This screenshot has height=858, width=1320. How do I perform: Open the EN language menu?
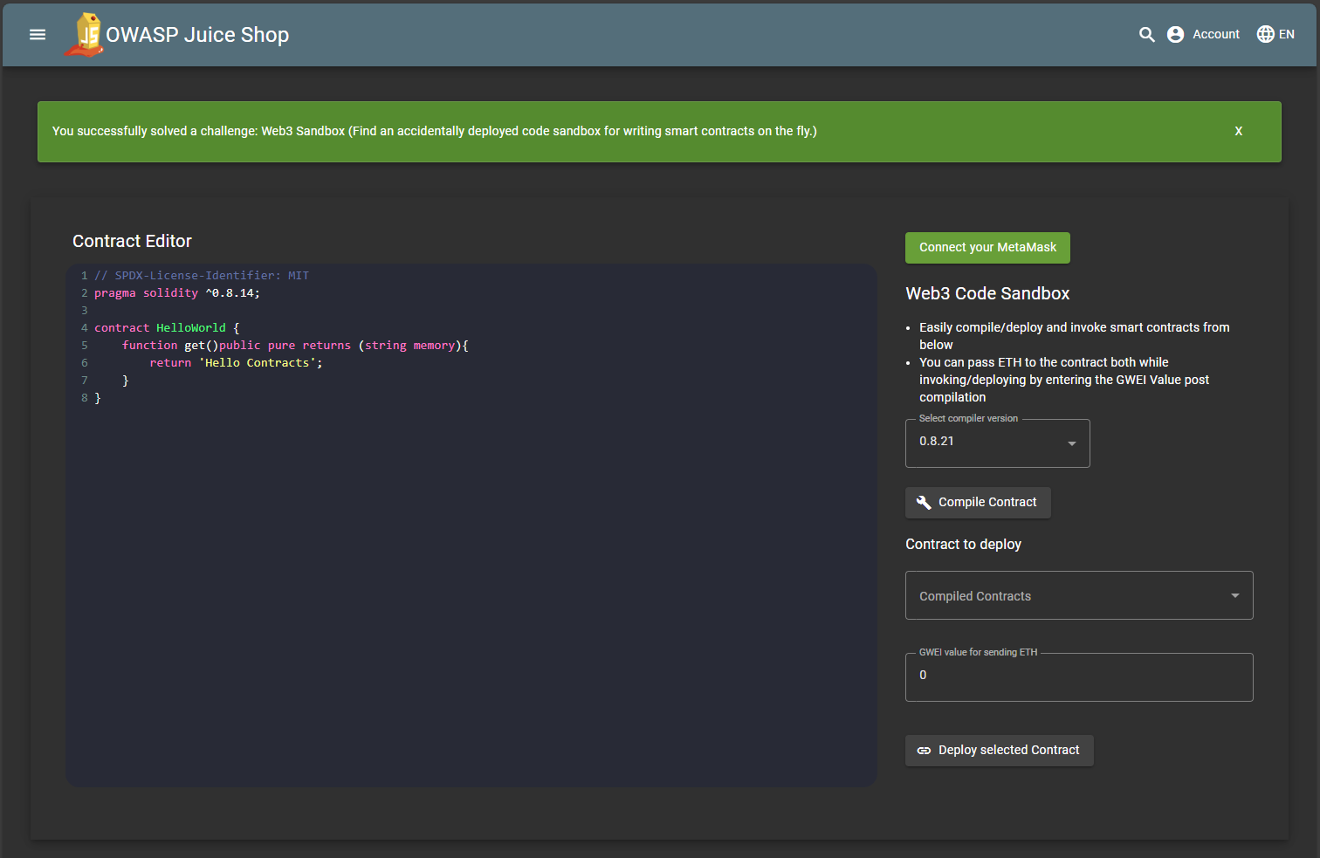pos(1275,34)
